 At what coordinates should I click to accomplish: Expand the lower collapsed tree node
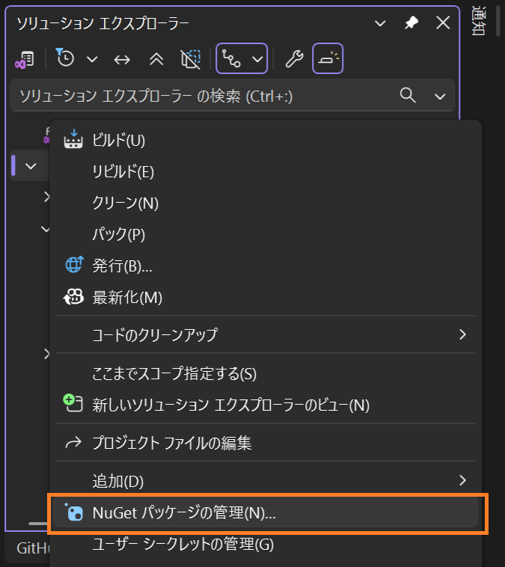coord(46,354)
